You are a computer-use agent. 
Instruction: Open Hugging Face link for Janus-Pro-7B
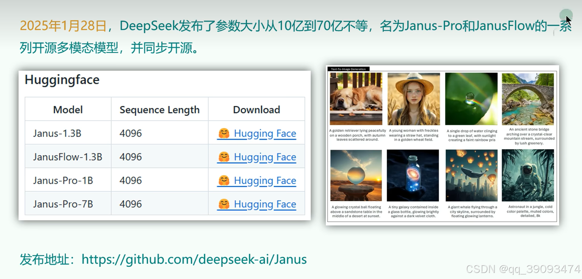pyautogui.click(x=257, y=204)
